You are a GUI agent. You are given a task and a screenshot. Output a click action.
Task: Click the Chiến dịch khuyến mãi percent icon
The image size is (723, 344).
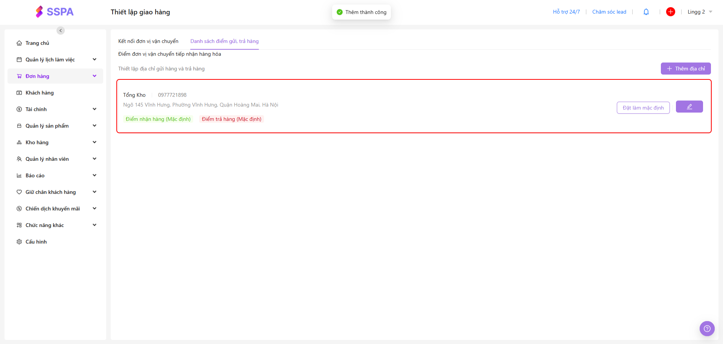coord(19,209)
